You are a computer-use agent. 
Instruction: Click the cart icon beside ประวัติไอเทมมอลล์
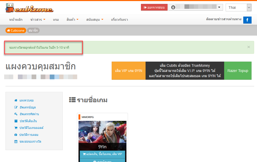(x=16, y=128)
